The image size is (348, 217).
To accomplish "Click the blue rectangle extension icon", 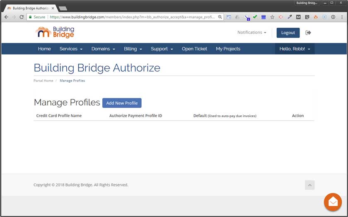I will point(263,17).
